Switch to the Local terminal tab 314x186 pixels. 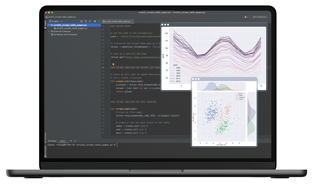(62, 141)
